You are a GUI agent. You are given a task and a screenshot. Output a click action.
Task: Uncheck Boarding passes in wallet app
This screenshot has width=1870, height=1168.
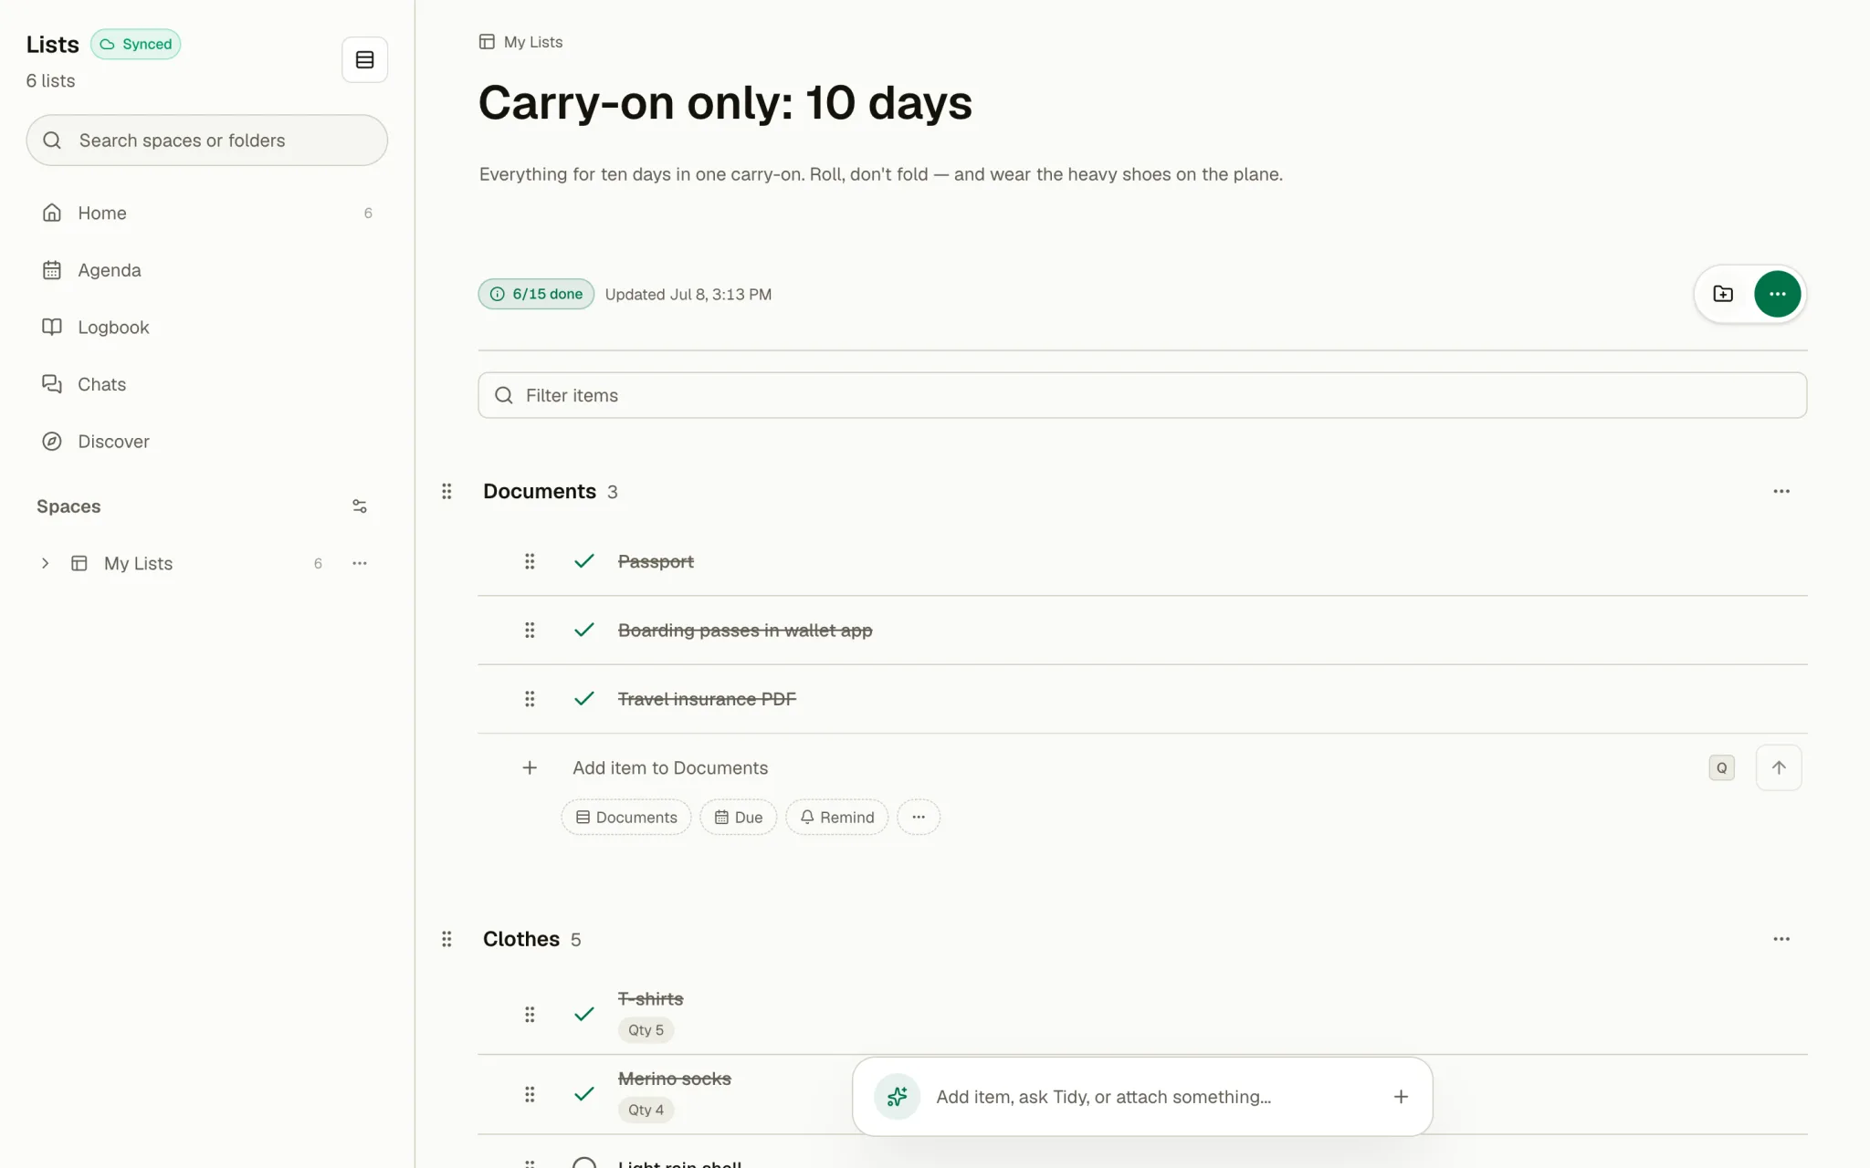point(584,630)
